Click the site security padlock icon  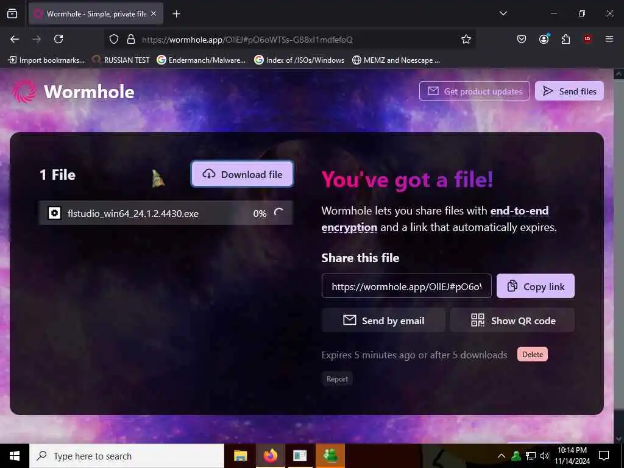[x=131, y=40]
